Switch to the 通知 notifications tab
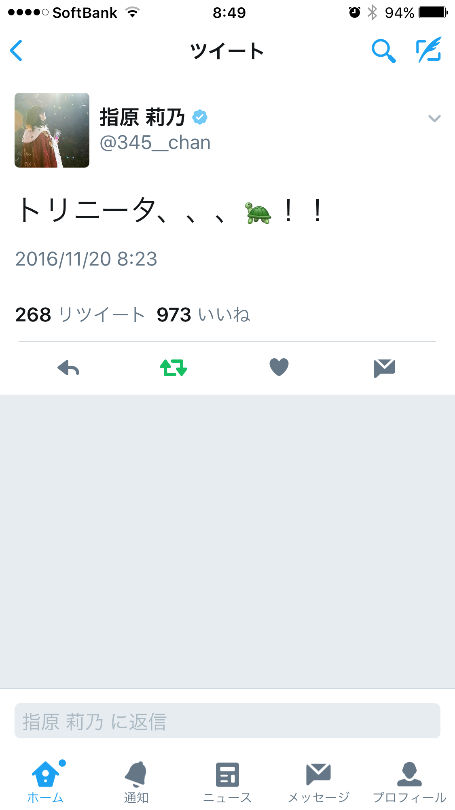455x810 pixels. pos(136,782)
